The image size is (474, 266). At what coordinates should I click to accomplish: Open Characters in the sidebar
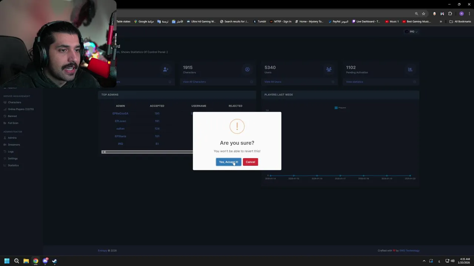[x=14, y=102]
